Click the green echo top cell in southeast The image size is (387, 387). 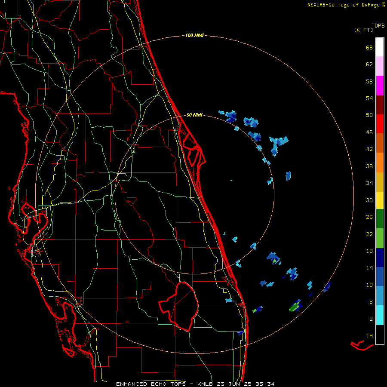(x=295, y=307)
